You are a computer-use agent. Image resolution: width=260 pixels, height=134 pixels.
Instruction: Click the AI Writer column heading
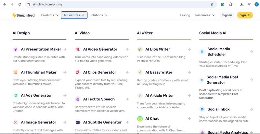[145, 33]
